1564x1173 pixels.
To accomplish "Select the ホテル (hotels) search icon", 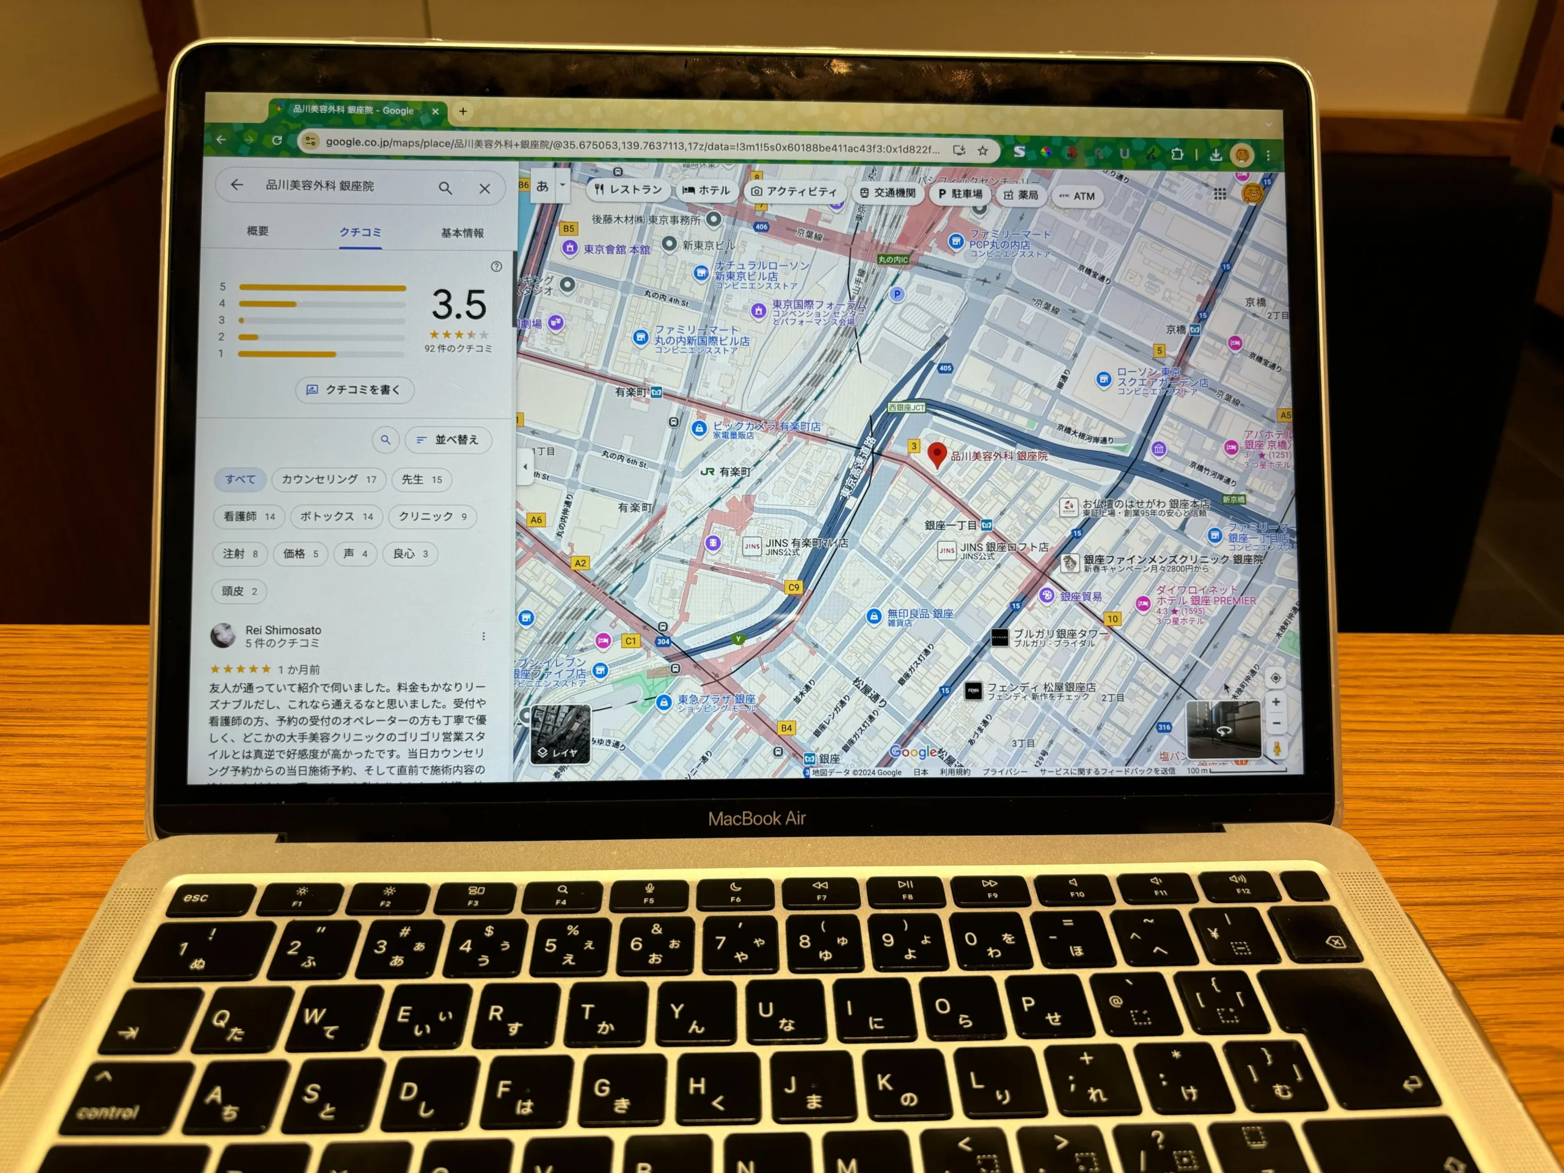I will [690, 190].
